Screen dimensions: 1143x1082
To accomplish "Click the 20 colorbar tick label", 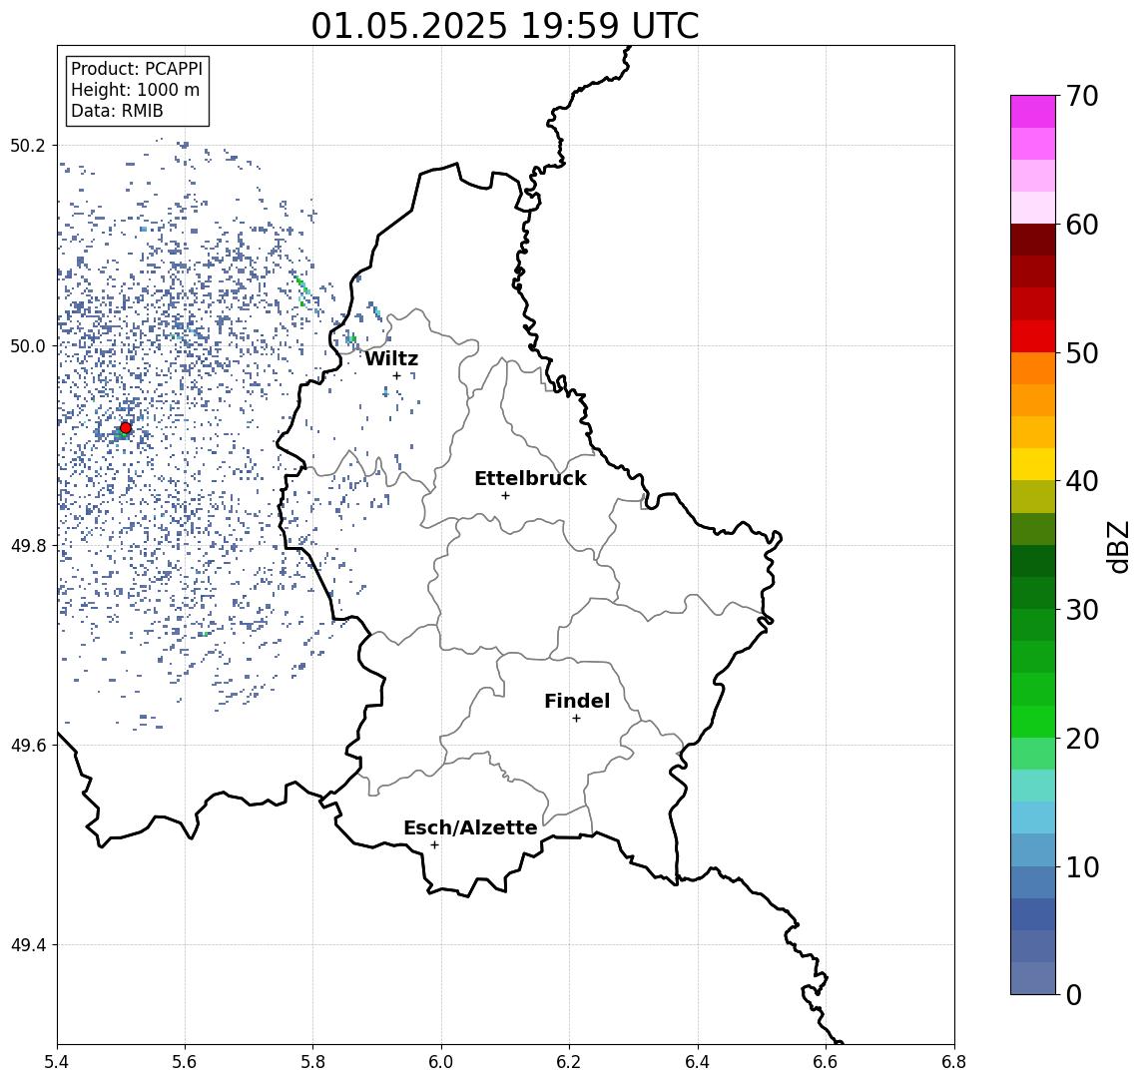I will [x=1082, y=739].
